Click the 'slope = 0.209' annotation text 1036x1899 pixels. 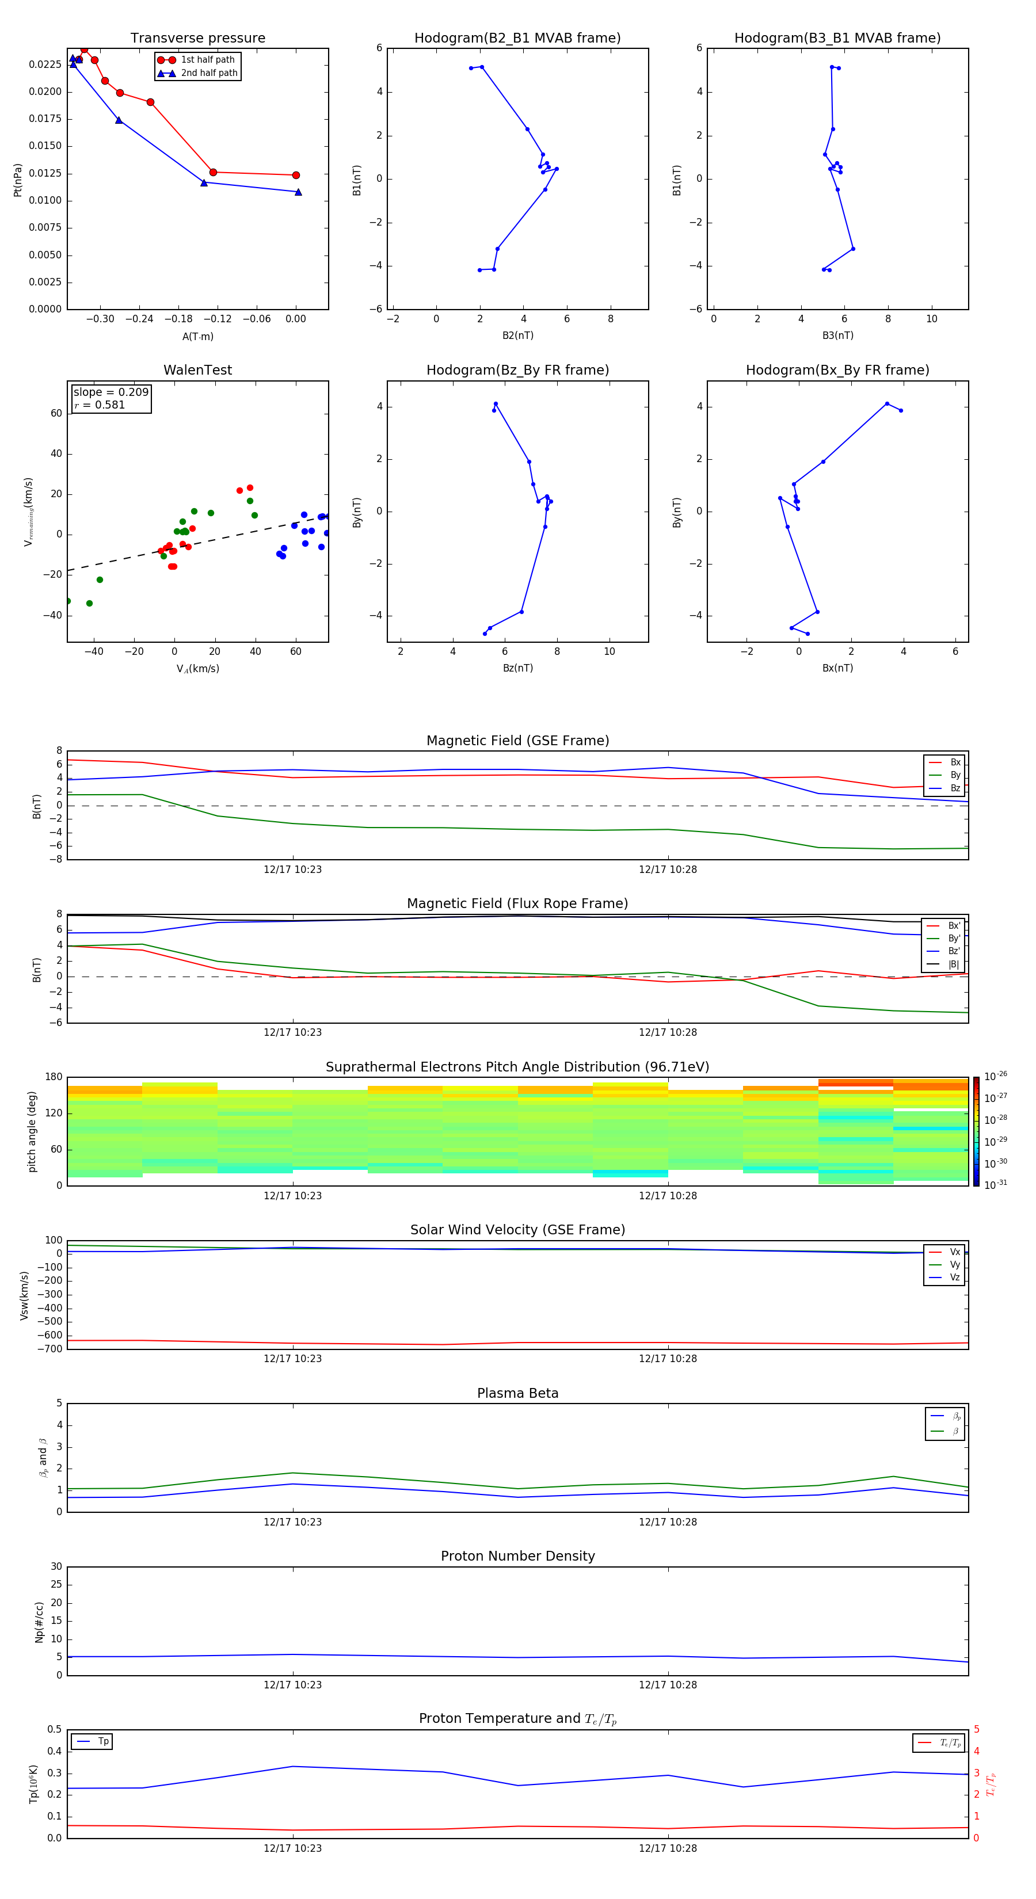pos(111,392)
